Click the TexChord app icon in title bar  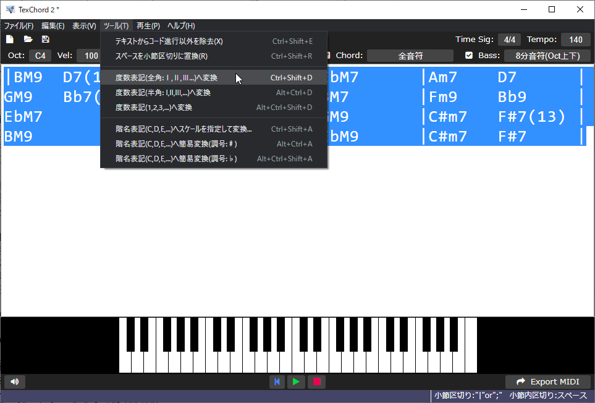tap(11, 9)
